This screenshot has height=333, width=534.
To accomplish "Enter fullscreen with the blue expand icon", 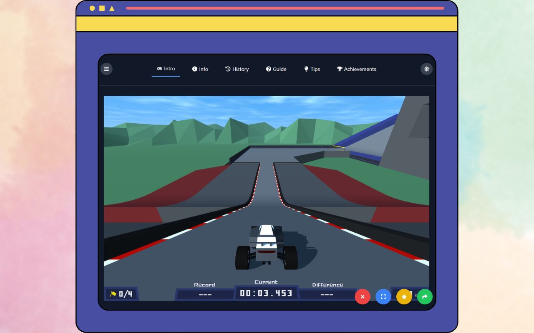I will (383, 296).
